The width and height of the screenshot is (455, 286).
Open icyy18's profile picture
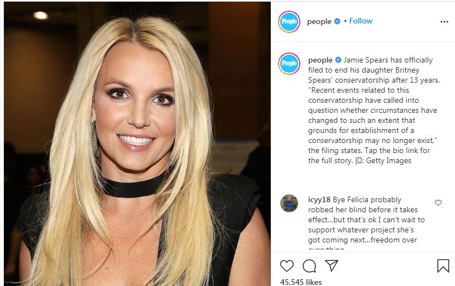(x=289, y=203)
